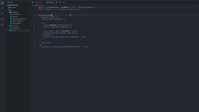Click the db.close() statement
The height and width of the screenshot is (112, 199).
coord(46,43)
